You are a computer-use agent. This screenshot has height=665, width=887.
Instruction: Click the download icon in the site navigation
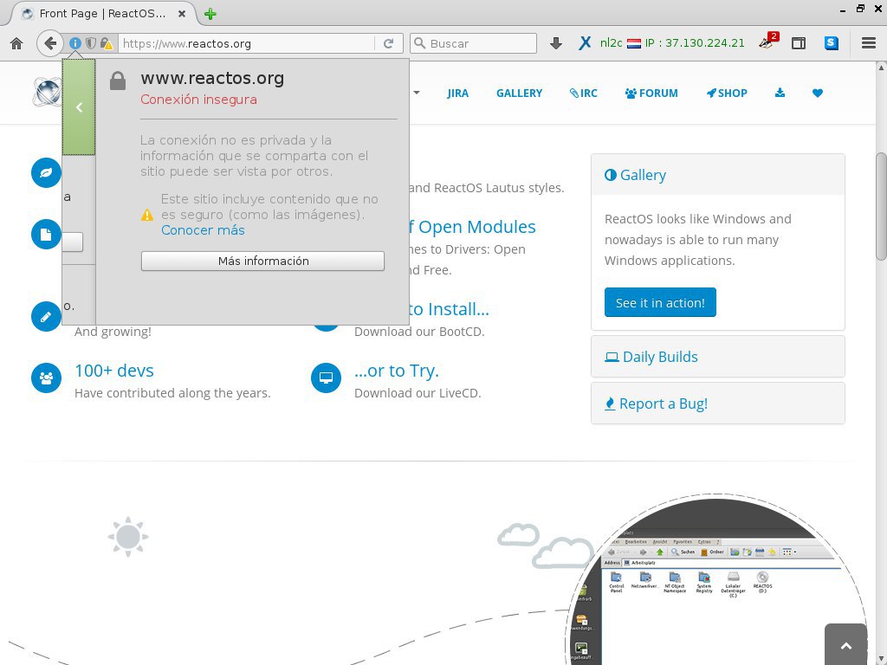pyautogui.click(x=780, y=93)
